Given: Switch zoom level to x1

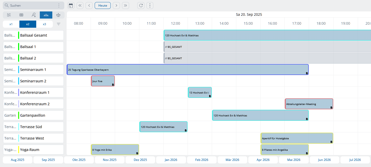Looking at the screenshot, I should [x=11, y=24].
